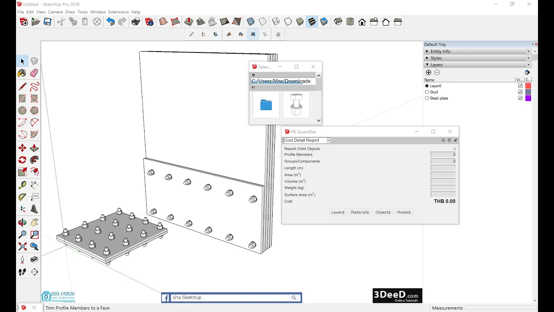Screen dimensions: 554x312
Task: Select the Push/Pull tool
Action: click(34, 148)
